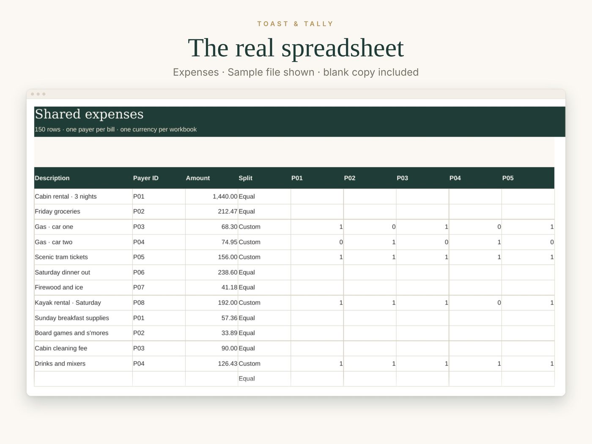Click the 126.43 amount cell

[212, 364]
